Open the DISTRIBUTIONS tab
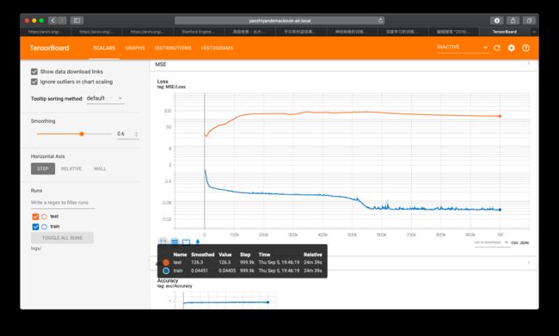This screenshot has width=559, height=336. pyautogui.click(x=173, y=48)
